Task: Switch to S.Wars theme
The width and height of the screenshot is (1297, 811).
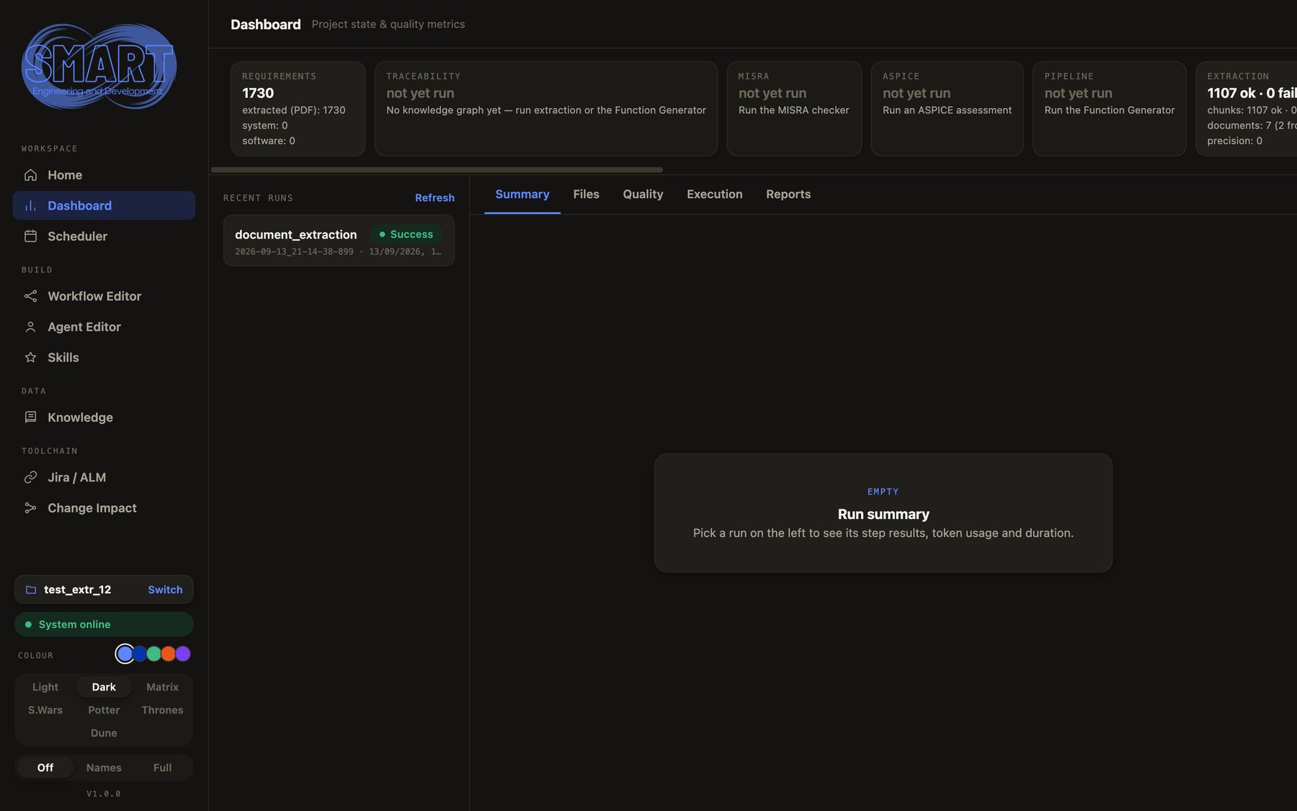Action: point(45,710)
